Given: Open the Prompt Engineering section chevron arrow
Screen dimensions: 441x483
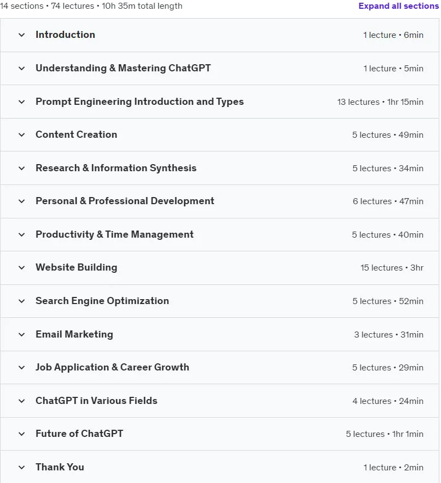Looking at the screenshot, I should [21, 102].
